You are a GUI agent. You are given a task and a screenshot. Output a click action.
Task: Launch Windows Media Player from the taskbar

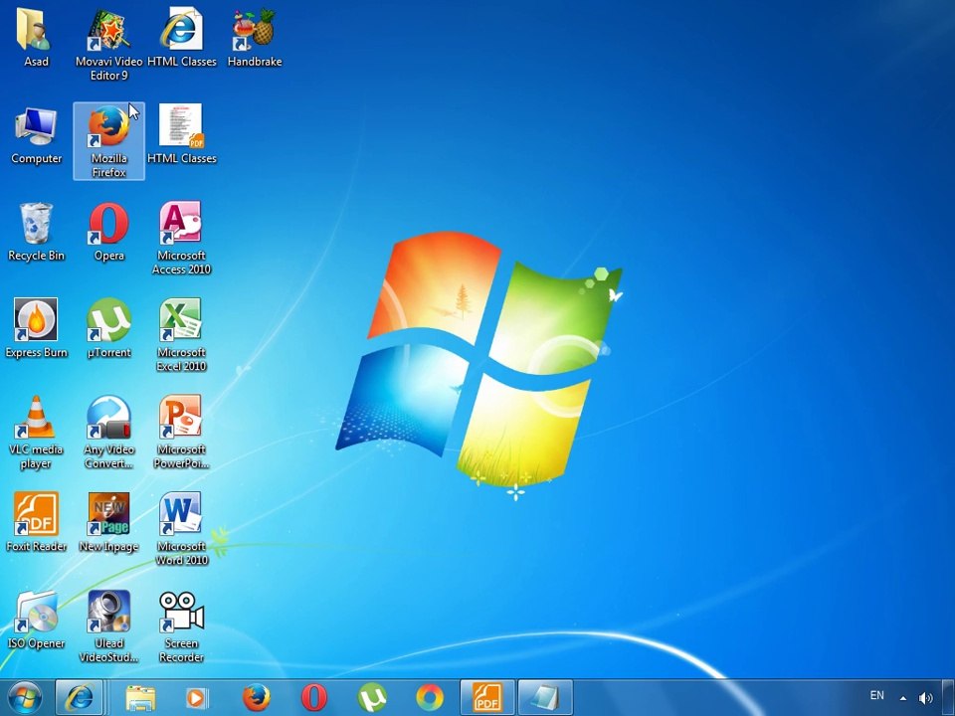pyautogui.click(x=197, y=698)
